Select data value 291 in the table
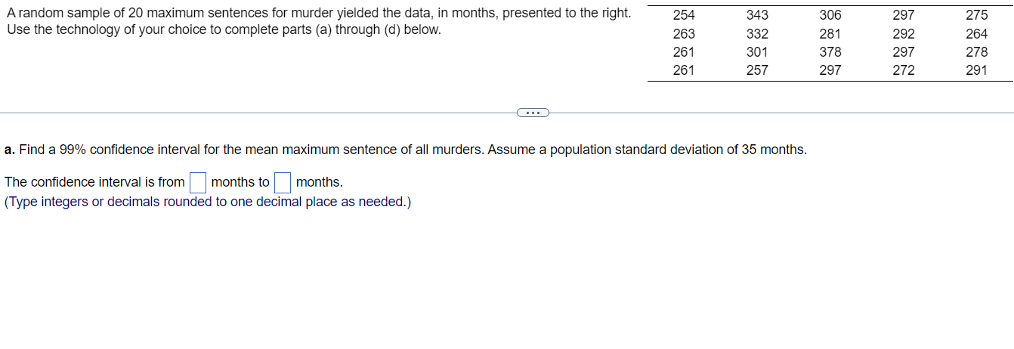This screenshot has height=349, width=1014. 976,70
